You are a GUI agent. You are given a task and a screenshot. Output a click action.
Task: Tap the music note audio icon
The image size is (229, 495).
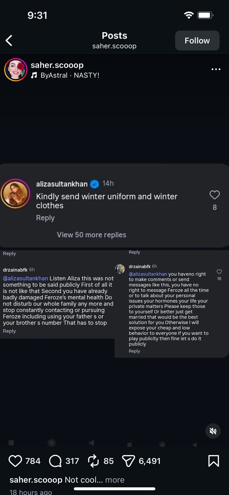[x=34, y=75]
